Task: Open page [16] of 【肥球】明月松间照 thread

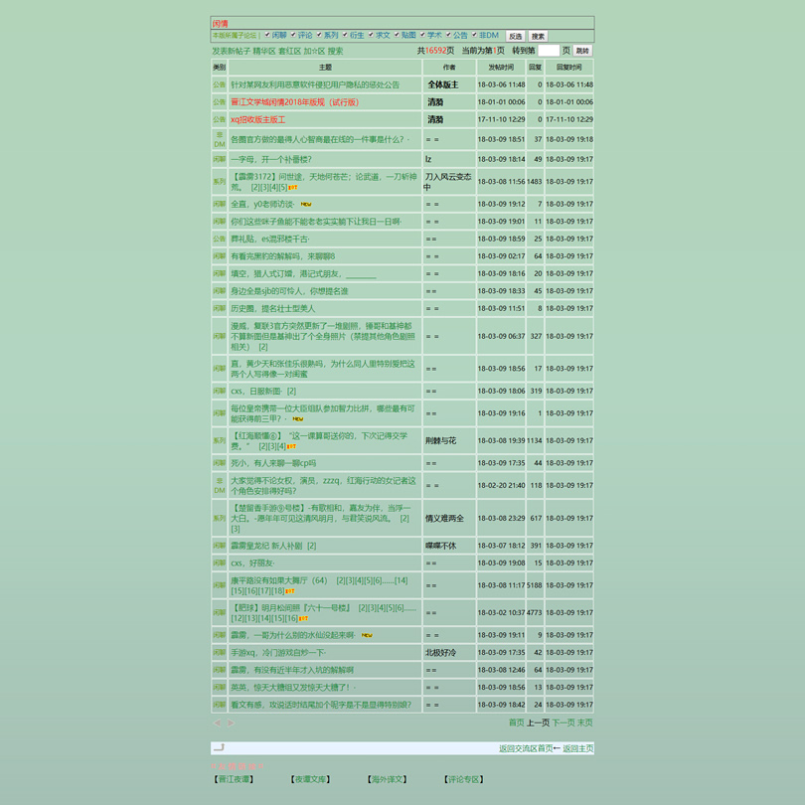Action: 291,618
